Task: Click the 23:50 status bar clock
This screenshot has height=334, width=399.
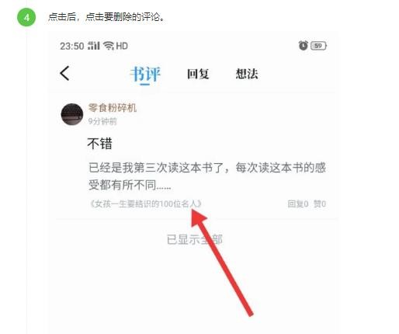Action: tap(72, 47)
